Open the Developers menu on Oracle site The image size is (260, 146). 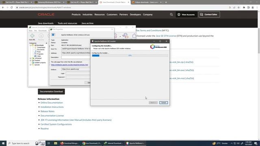135,15
